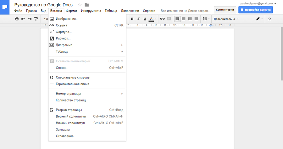This screenshot has height=149, width=283.
Task: Print the document with printer icon
Action: click(x=17, y=19)
